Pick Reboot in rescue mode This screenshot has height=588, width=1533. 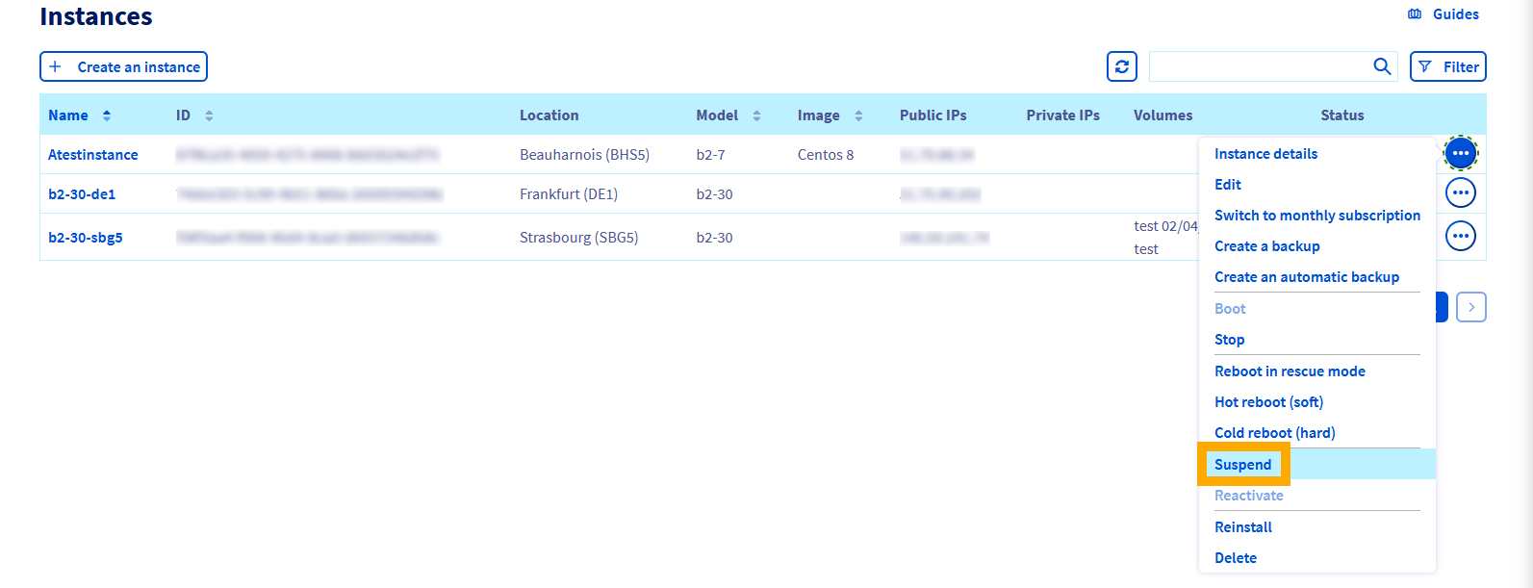coord(1290,371)
